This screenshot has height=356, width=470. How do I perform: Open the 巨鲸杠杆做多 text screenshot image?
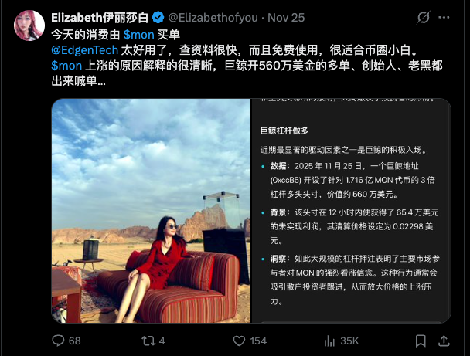[351, 211]
